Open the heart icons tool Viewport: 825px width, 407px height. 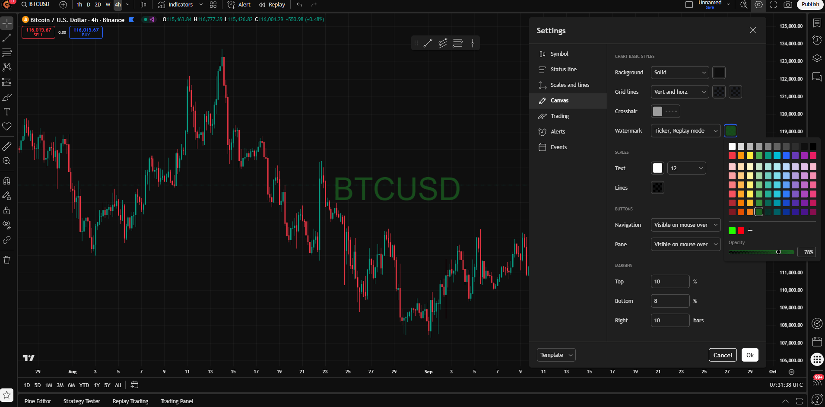coord(7,127)
